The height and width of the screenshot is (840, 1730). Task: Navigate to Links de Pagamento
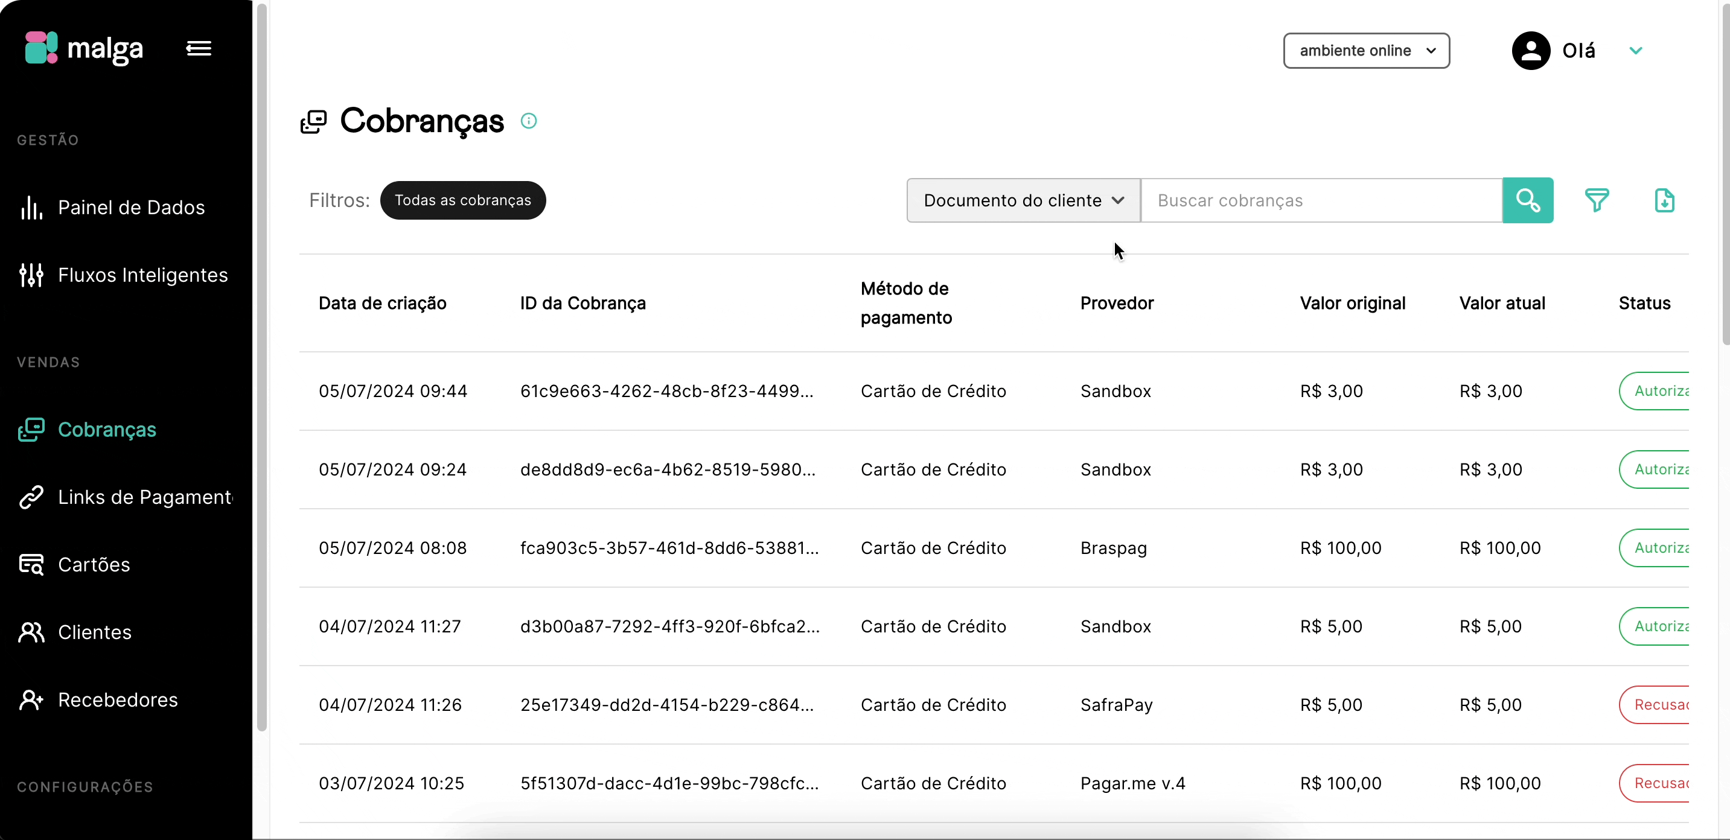144,498
